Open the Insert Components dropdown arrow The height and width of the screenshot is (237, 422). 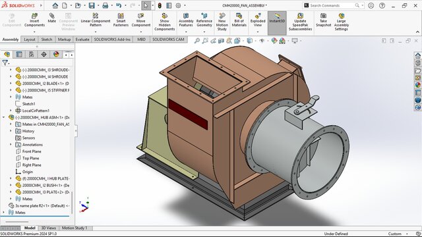pyautogui.click(x=34, y=32)
